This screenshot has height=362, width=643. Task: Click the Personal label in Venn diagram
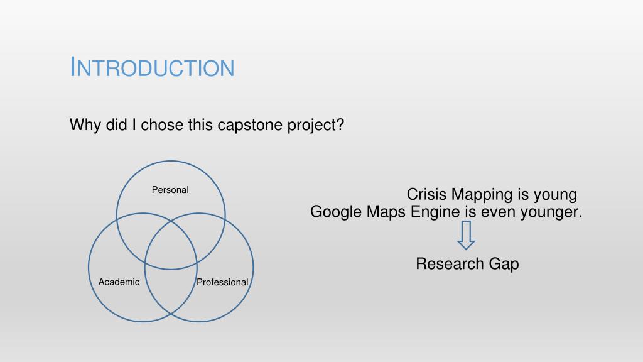170,190
